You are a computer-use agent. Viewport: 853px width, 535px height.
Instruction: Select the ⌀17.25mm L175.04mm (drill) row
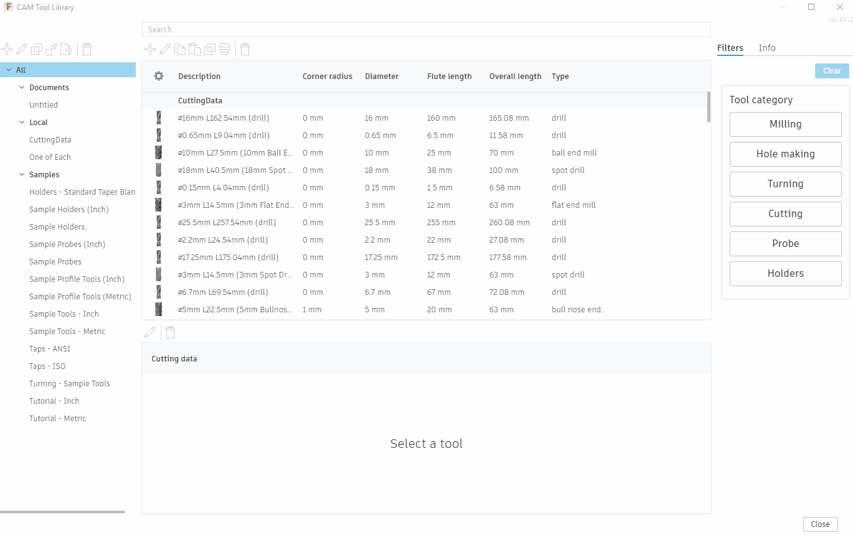coord(426,257)
